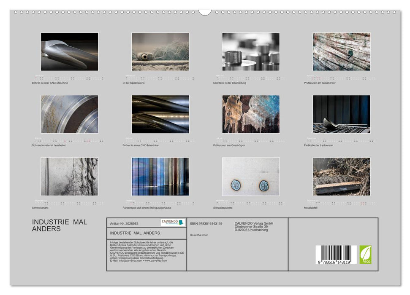This screenshot has height=295, width=410.
Task: Expand the January date strip
Action: pos(70,78)
